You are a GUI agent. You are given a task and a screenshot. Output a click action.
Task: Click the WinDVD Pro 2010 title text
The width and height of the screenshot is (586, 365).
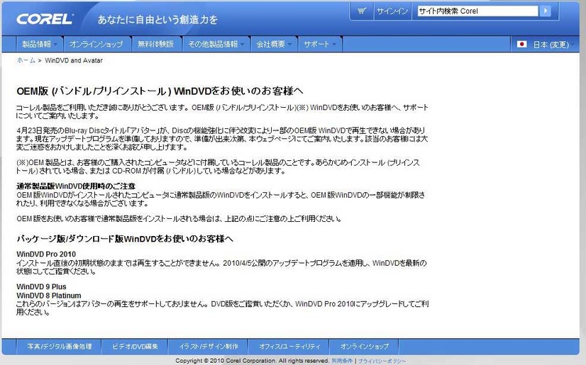46,254
